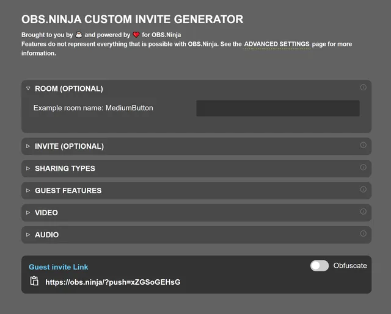The image size is (391, 314).
Task: Show info for the VIDEO section
Action: (x=364, y=212)
